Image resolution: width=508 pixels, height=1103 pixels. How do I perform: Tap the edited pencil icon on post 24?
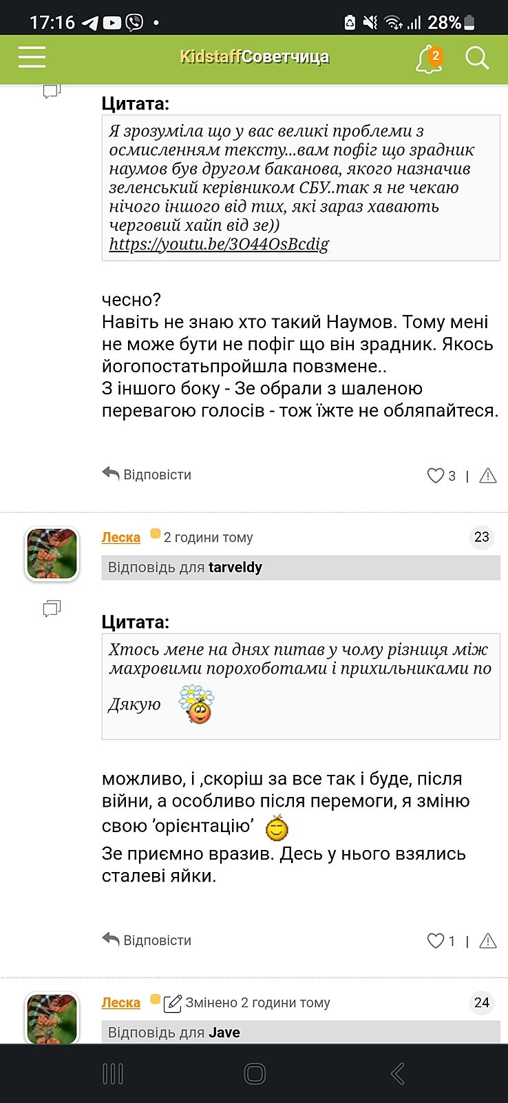click(173, 1003)
